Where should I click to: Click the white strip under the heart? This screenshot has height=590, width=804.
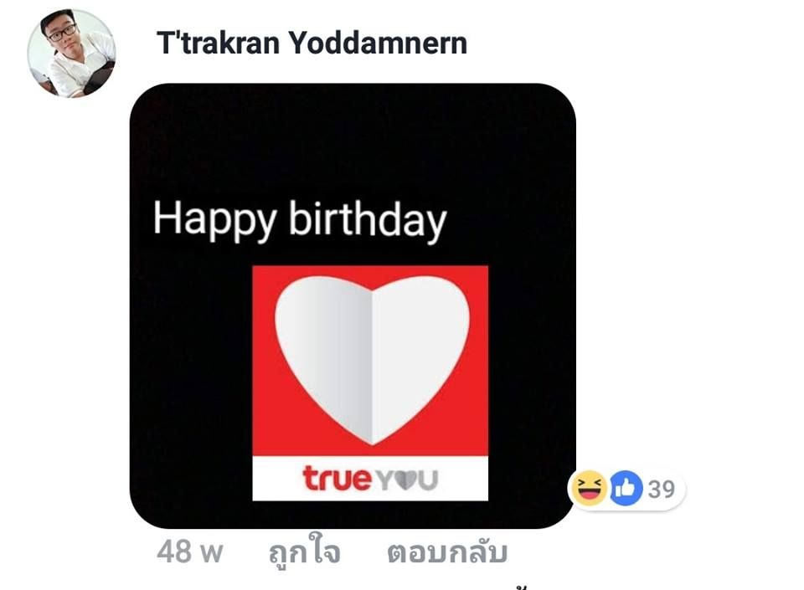pos(370,479)
